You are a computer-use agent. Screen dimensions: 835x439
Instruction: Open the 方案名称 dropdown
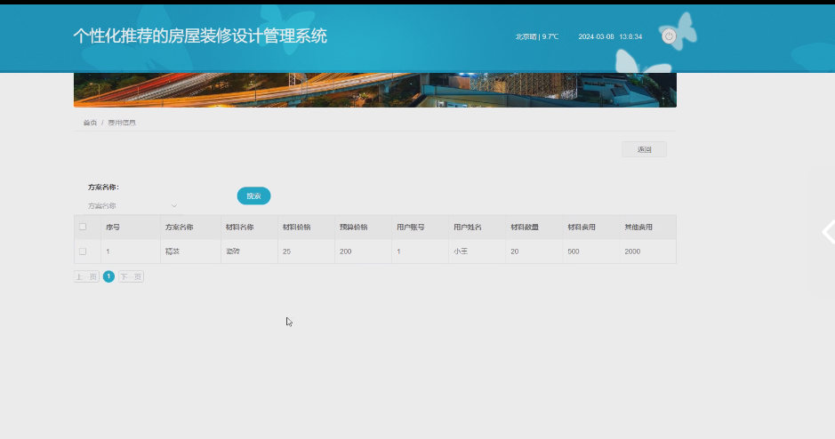(132, 206)
